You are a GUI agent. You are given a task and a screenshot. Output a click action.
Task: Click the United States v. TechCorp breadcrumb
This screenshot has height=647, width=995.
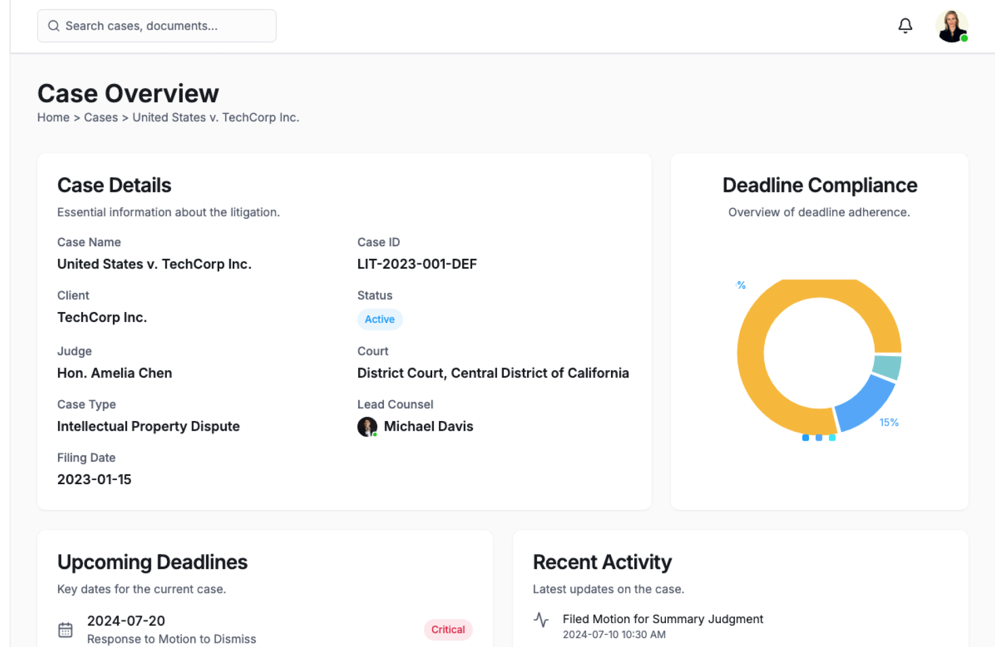point(216,118)
